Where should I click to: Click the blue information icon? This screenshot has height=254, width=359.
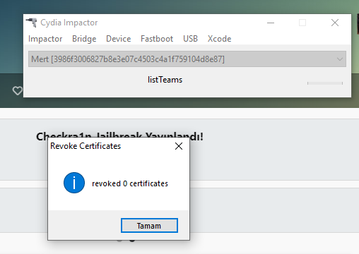[74, 183]
